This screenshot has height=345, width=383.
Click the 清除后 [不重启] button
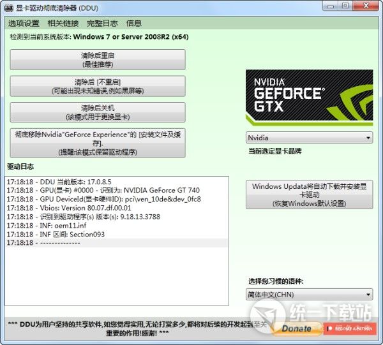click(x=98, y=86)
